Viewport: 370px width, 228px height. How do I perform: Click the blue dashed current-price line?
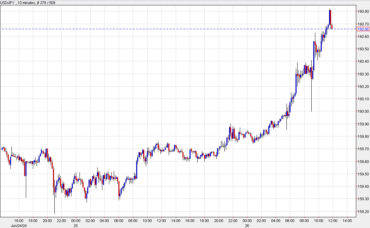point(168,29)
